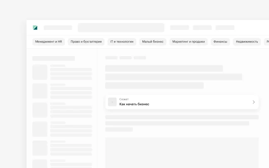The width and height of the screenshot is (269, 168).
Task: Go to the Финансы category
Action: tap(220, 42)
